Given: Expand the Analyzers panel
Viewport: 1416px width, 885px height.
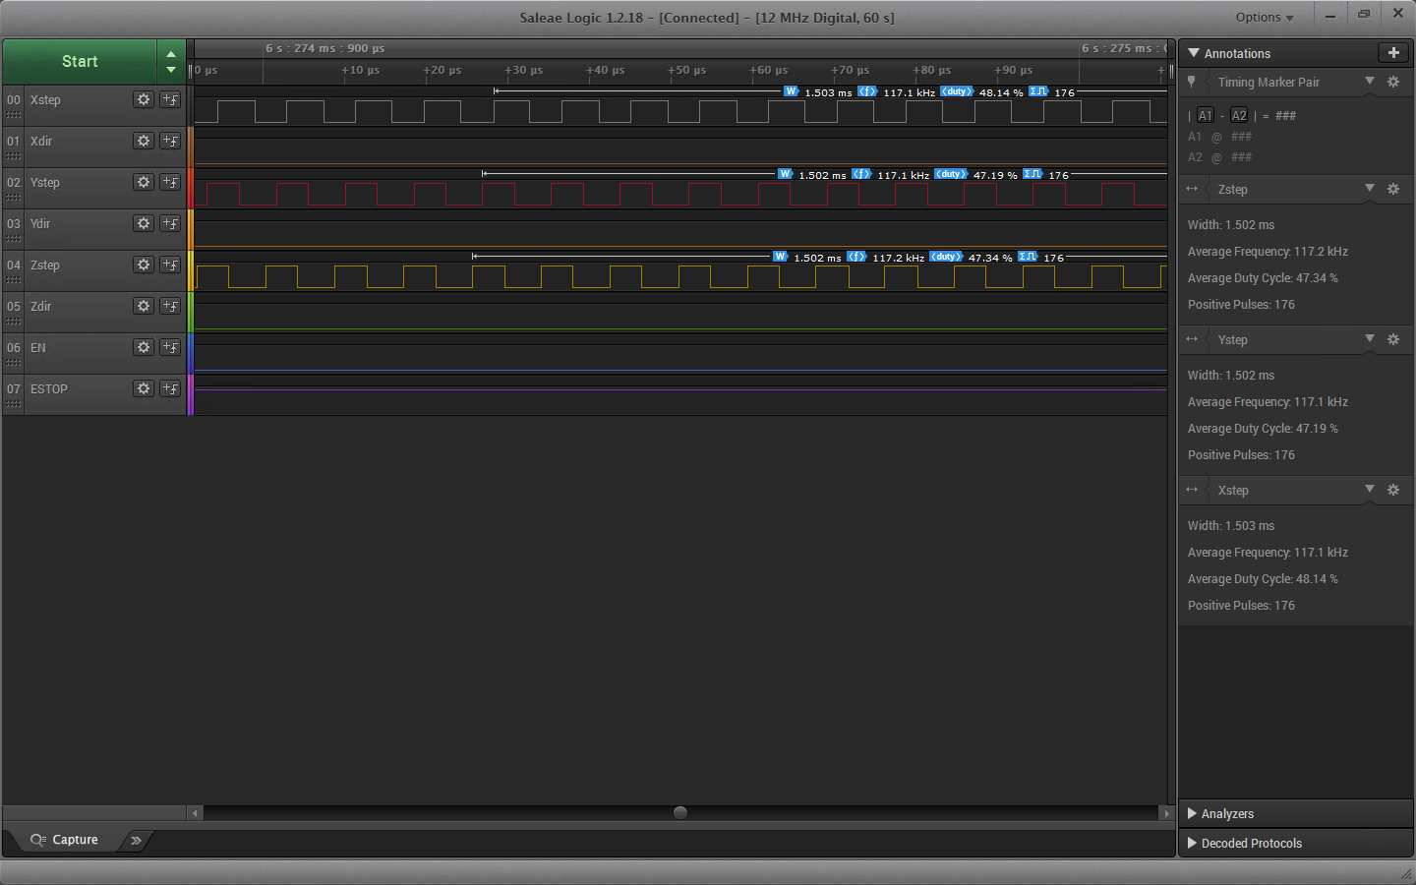Looking at the screenshot, I should (1193, 813).
